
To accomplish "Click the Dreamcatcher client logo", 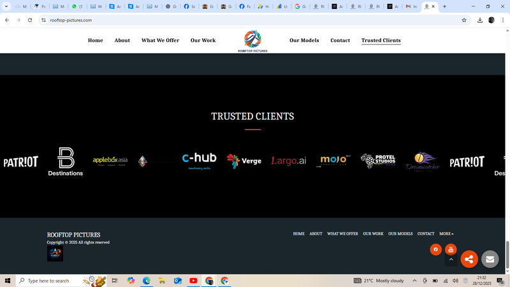I will click(x=423, y=161).
